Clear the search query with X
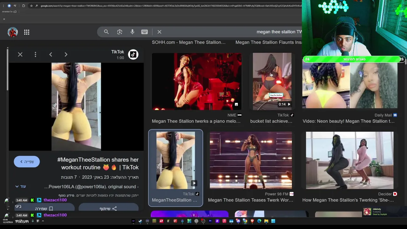 [x=159, y=32]
